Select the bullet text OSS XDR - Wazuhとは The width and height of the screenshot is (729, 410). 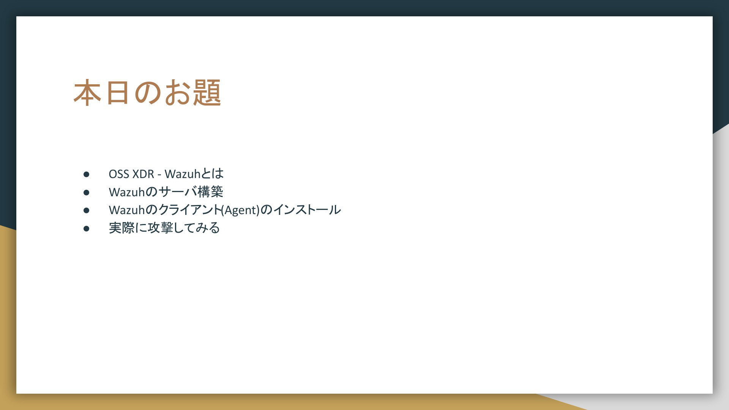click(x=166, y=174)
